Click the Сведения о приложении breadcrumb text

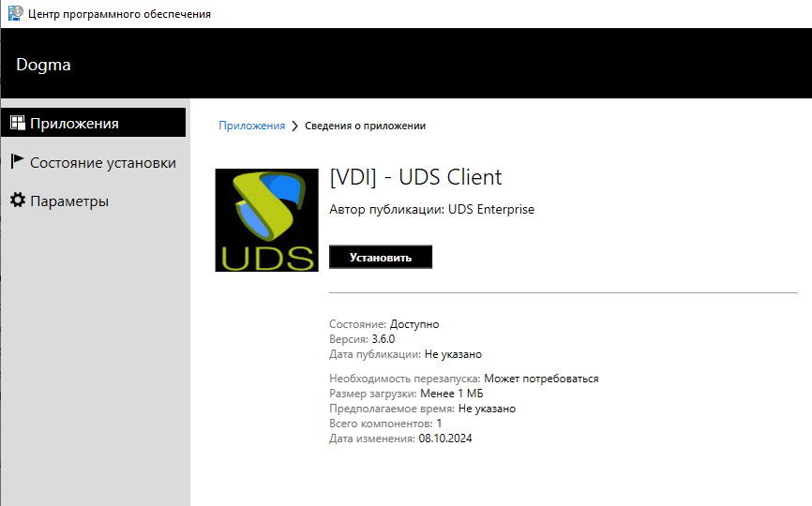[x=365, y=126]
